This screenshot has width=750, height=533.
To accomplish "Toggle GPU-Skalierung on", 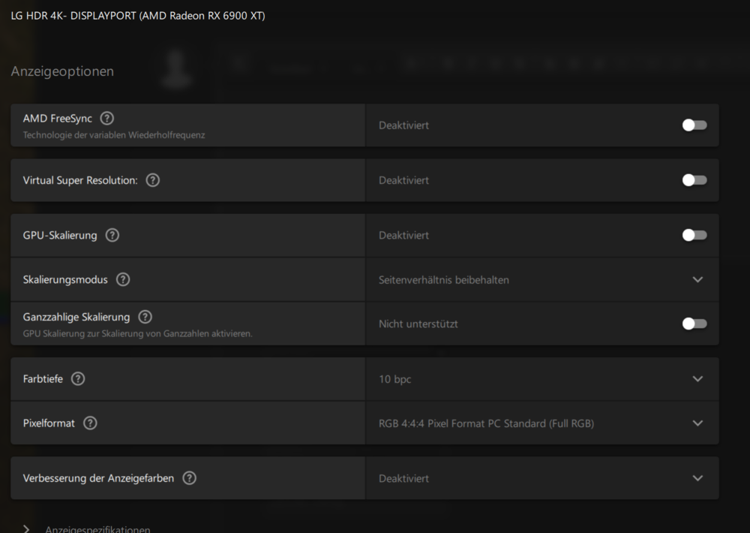I will pyautogui.click(x=694, y=235).
